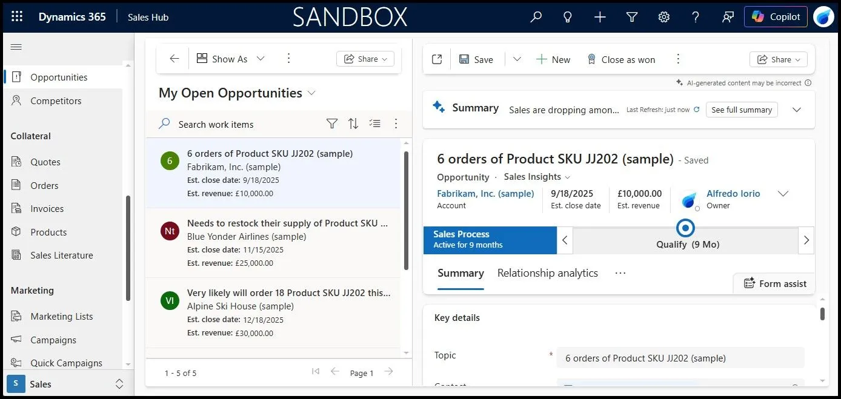
Task: Click AI-generated content info icon
Action: pyautogui.click(x=808, y=83)
